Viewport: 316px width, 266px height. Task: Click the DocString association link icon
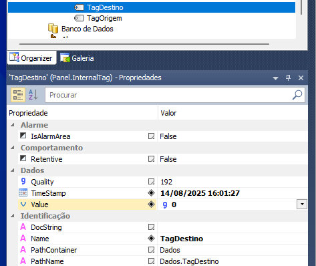[151, 227]
